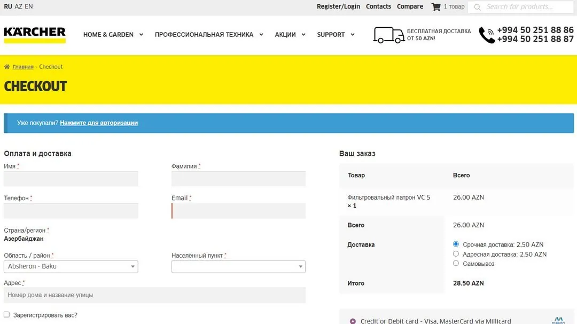Viewport: 577px width, 324px height.
Task: Switch language to RU
Action: (7, 6)
